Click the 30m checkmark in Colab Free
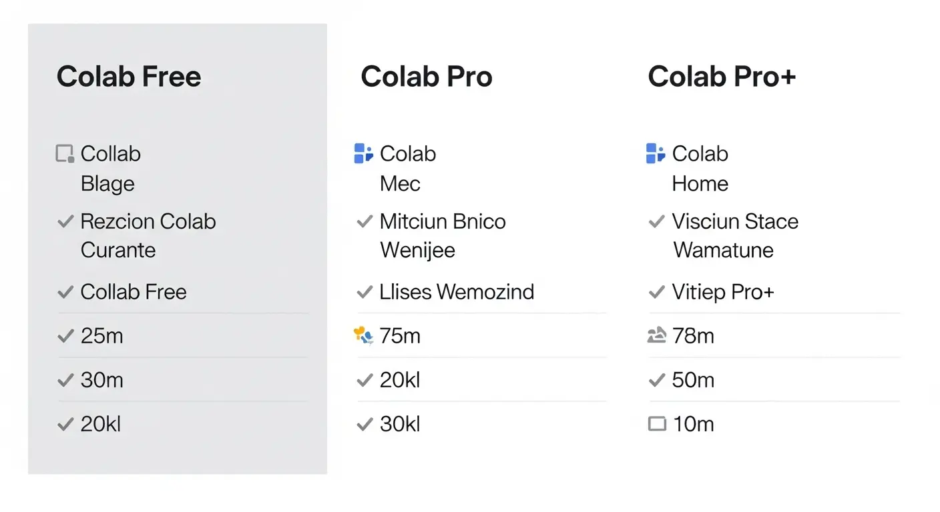The width and height of the screenshot is (940, 512). (x=65, y=380)
